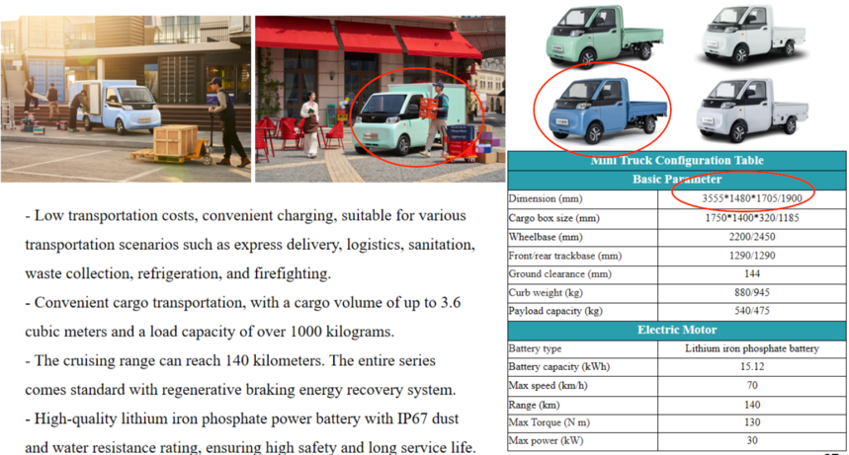Select the value '1750*1400*320/1185'

pyautogui.click(x=752, y=218)
